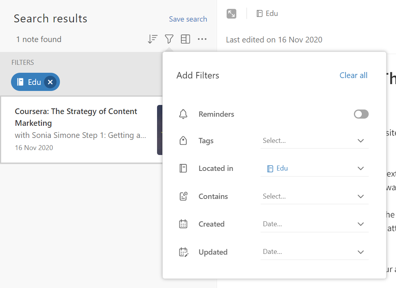Click the expand note icon
Image resolution: width=396 pixels, height=288 pixels.
[231, 14]
